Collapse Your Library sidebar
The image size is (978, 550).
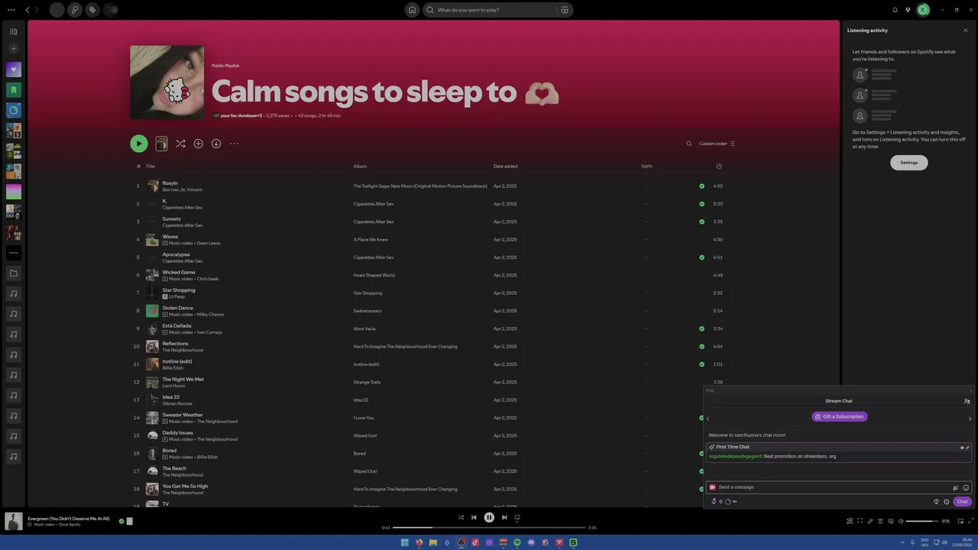tap(13, 31)
